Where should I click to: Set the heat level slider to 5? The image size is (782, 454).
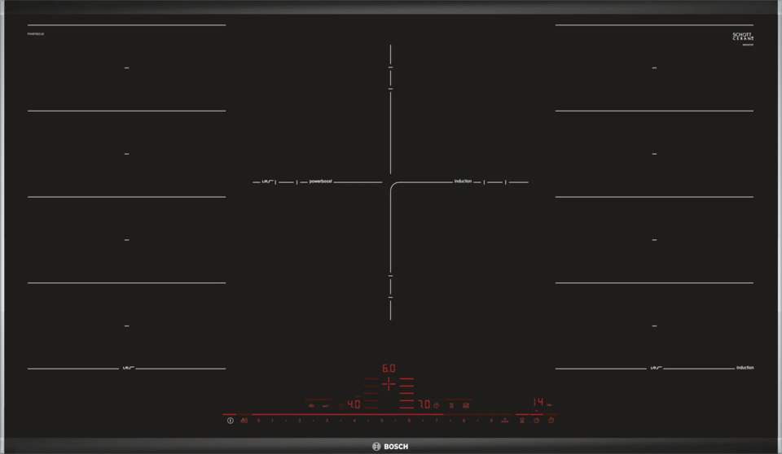(382, 421)
